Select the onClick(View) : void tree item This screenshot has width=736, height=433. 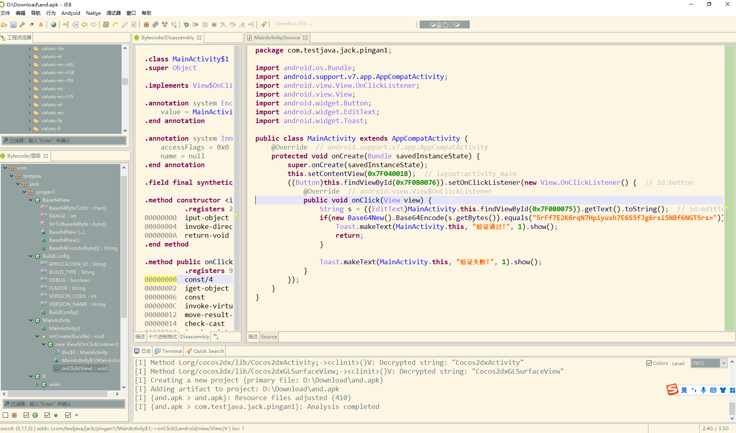coord(84,368)
